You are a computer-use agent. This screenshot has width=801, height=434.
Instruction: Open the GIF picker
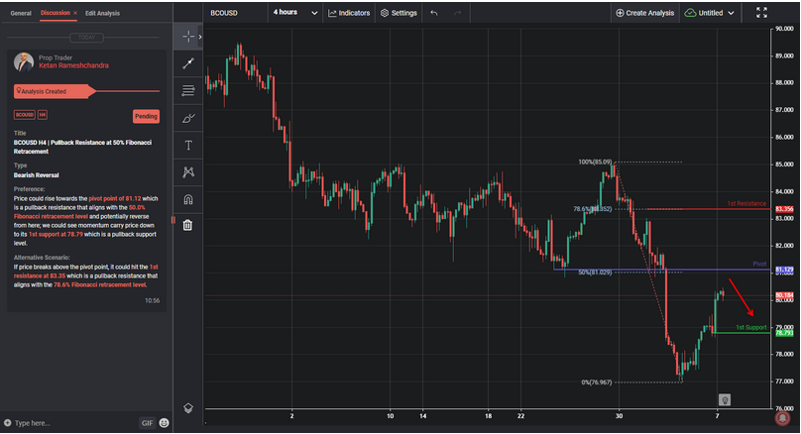pos(147,423)
